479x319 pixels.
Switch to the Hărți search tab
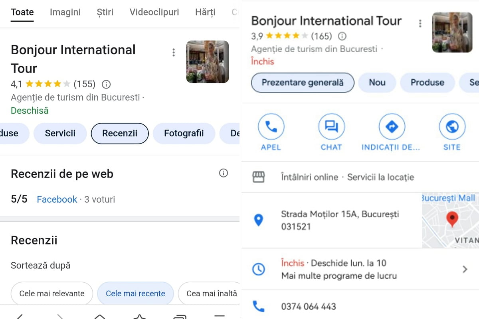205,12
